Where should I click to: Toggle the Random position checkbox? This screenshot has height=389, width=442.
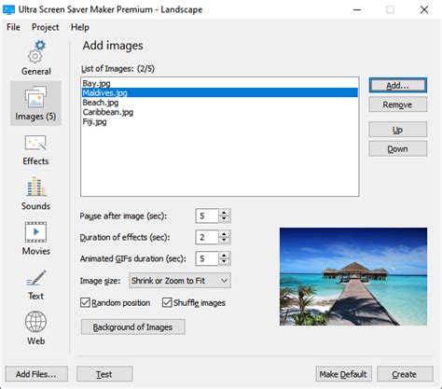[x=85, y=302]
